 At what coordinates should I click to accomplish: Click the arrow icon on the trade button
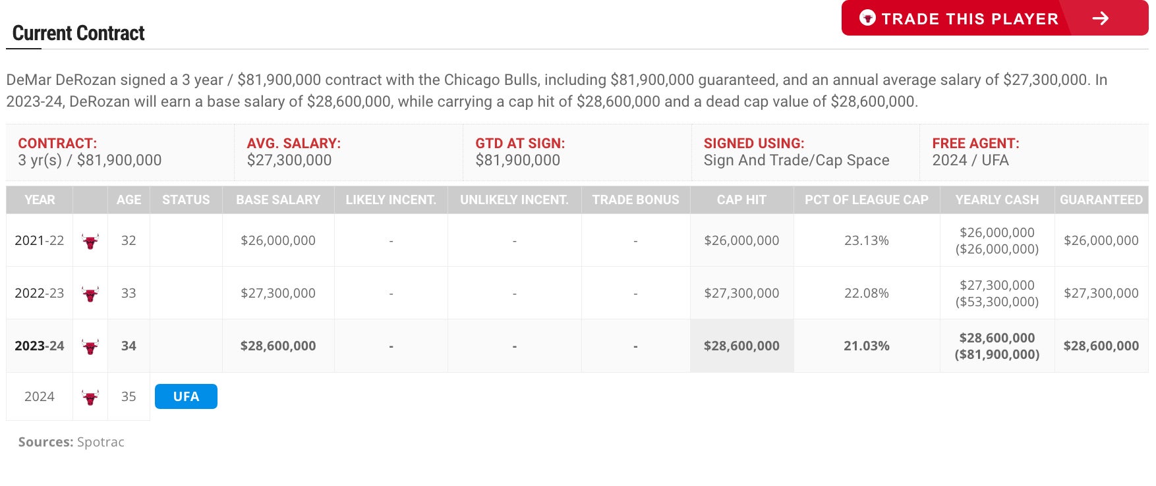(x=1100, y=18)
